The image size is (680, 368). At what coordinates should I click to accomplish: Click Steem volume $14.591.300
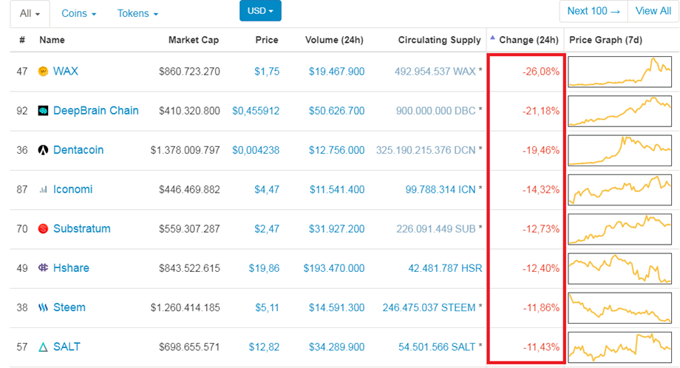[336, 307]
